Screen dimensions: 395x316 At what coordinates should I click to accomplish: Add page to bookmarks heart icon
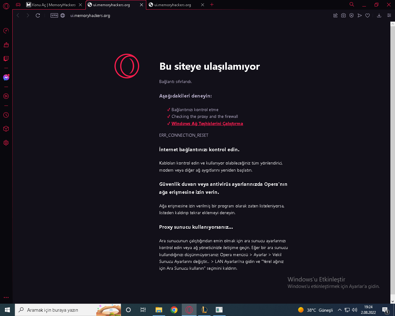[x=368, y=15]
